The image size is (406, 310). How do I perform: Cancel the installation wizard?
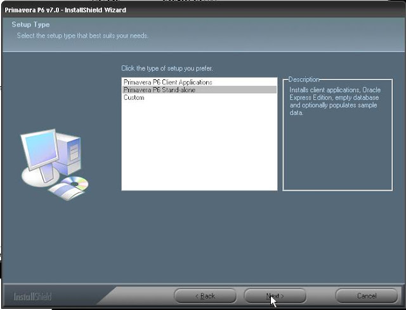pos(367,296)
